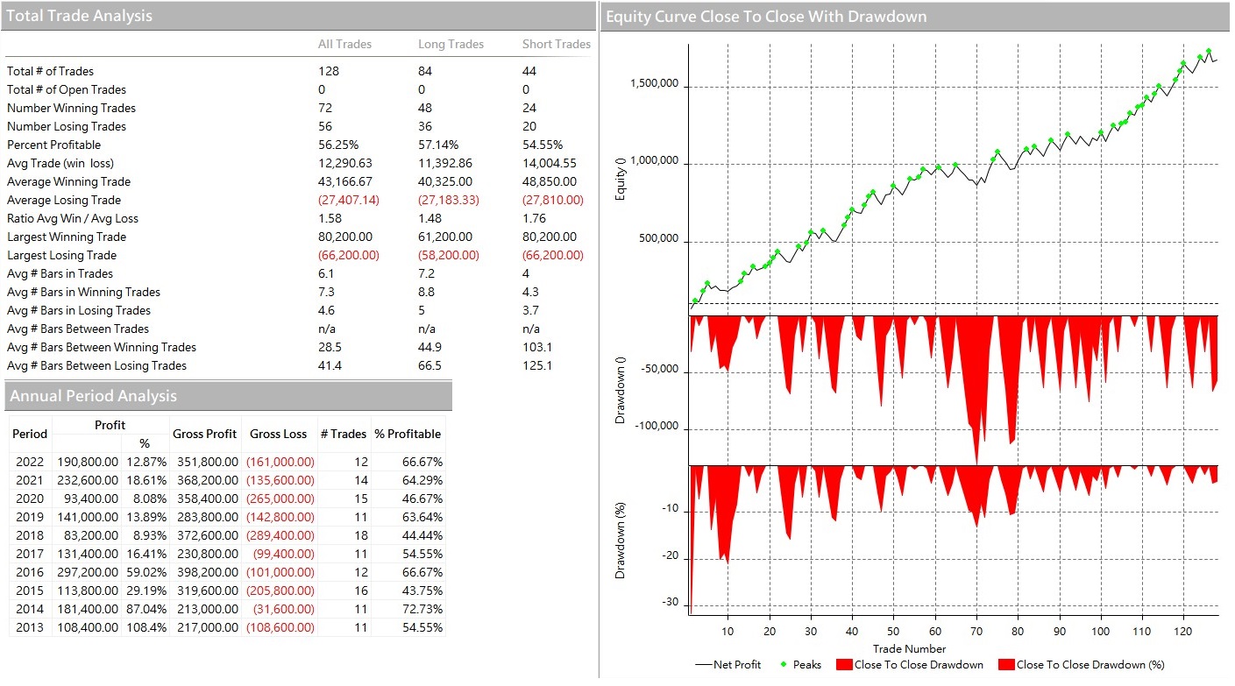Viewport: 1235px width, 686px height.
Task: Select the '% Profitable' column header
Action: click(408, 435)
